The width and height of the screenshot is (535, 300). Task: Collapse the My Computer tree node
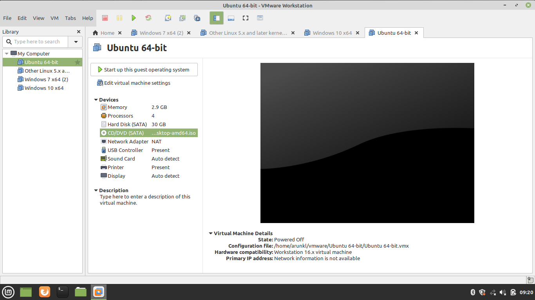(7, 54)
